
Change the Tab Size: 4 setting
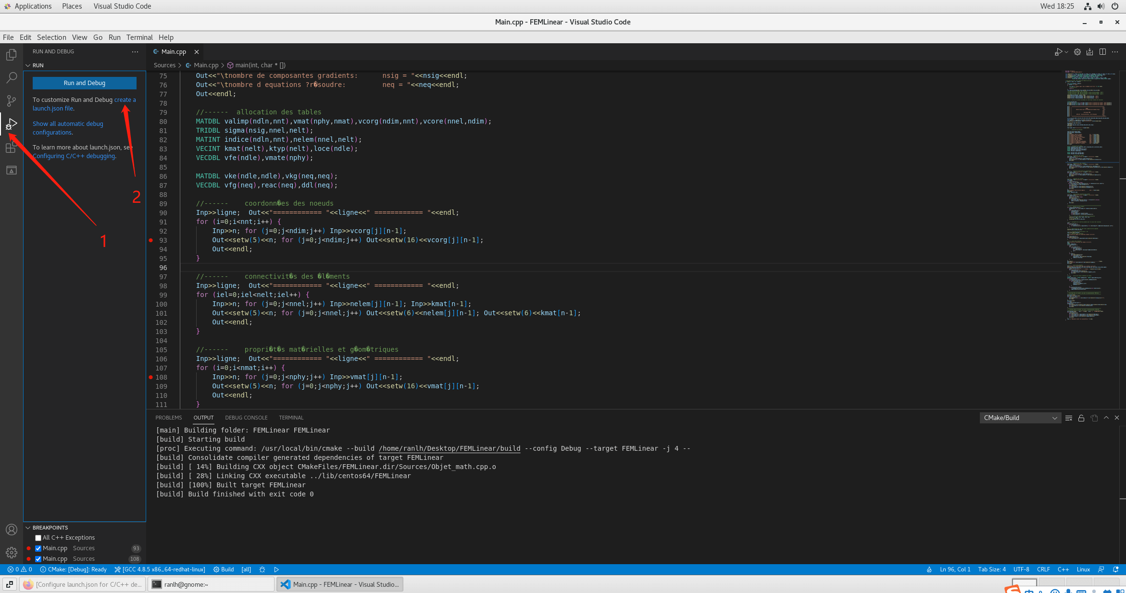pyautogui.click(x=992, y=569)
